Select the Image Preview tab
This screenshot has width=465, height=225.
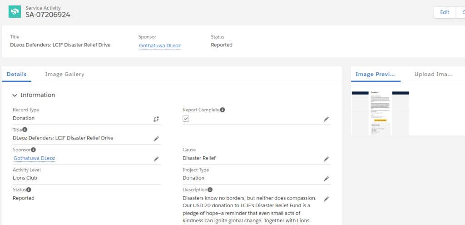376,74
